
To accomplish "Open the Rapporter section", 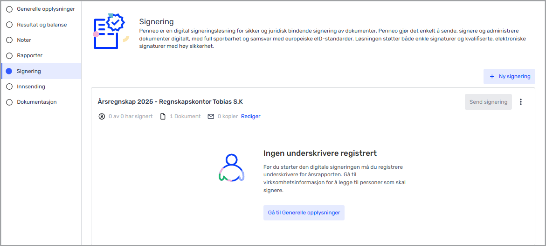I will click(x=29, y=55).
